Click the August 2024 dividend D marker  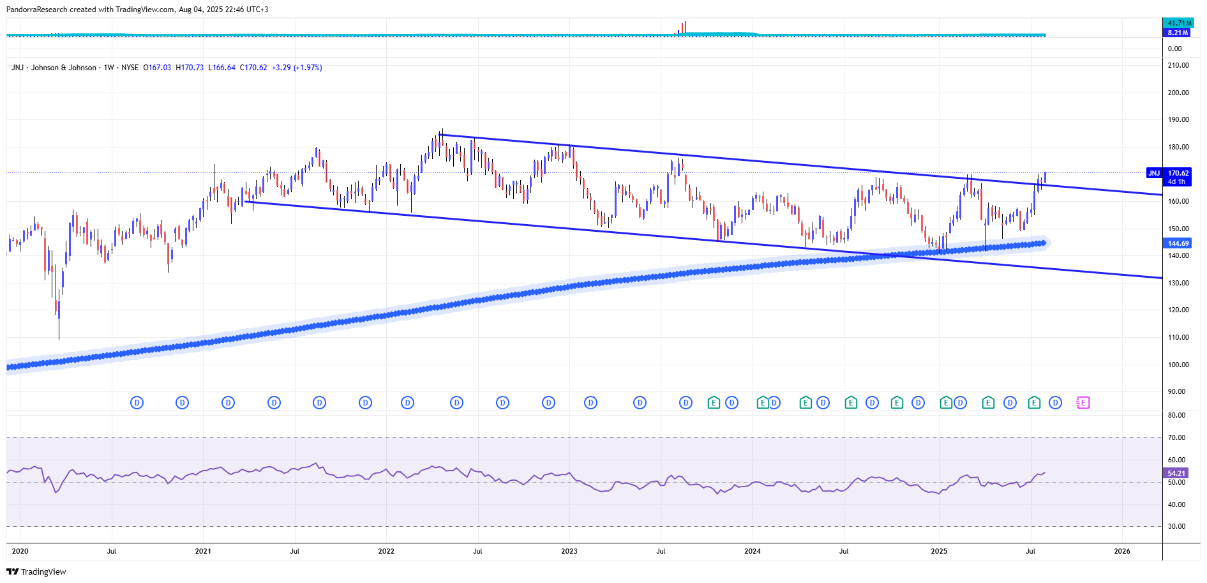coord(873,403)
